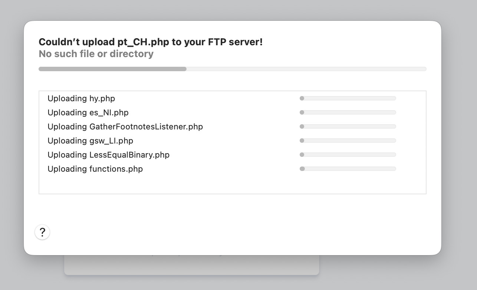Click the background panel behind the dialog
The width and height of the screenshot is (477, 290).
(x=191, y=265)
